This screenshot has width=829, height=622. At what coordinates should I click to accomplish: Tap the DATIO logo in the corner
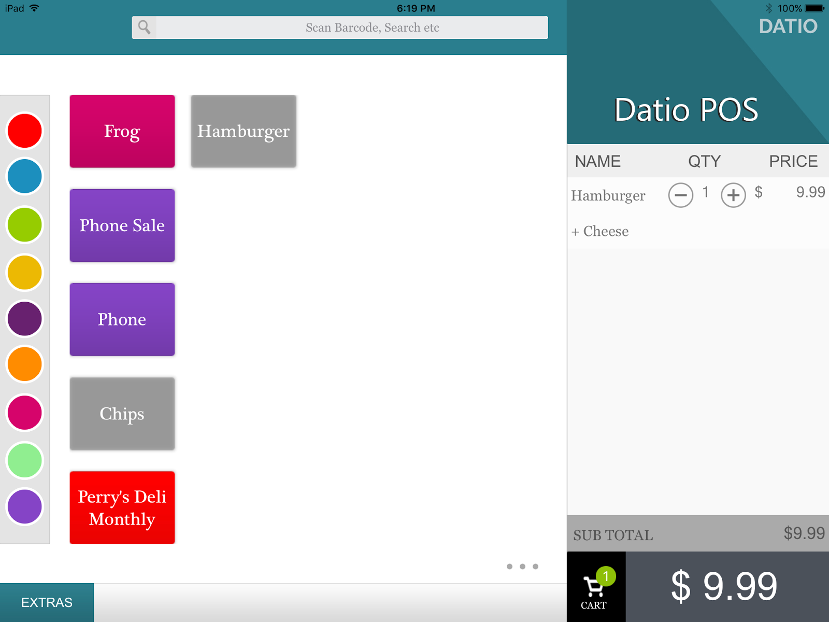click(x=788, y=26)
